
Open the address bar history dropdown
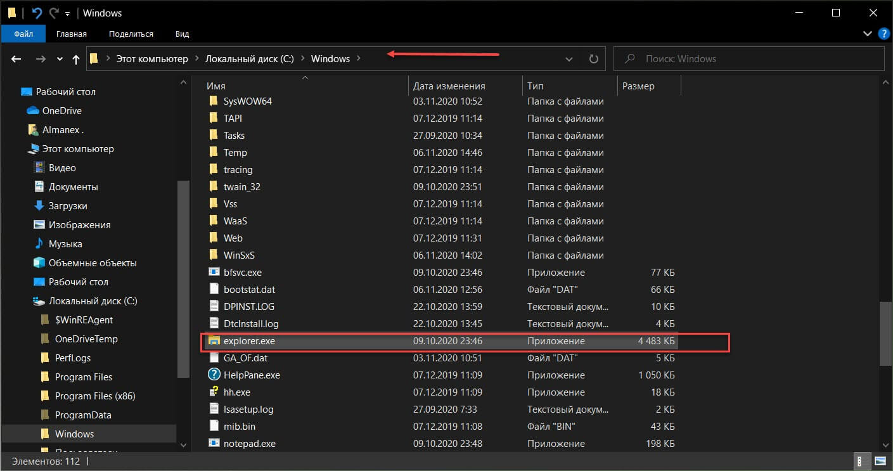[569, 58]
